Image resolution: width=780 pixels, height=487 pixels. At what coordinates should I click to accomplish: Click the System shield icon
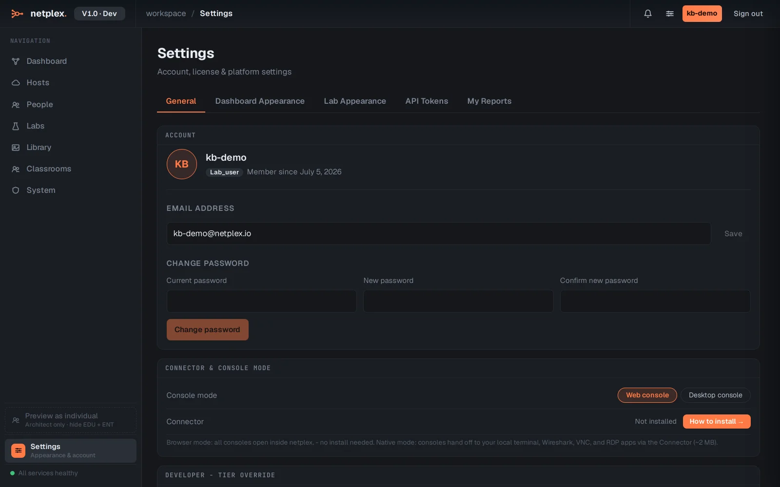coord(16,190)
